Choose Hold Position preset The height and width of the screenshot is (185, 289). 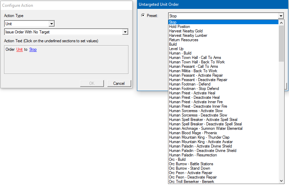click(223, 27)
